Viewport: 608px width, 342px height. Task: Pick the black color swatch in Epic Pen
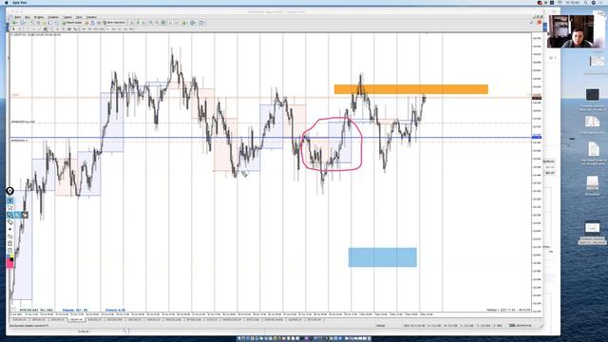point(11,259)
